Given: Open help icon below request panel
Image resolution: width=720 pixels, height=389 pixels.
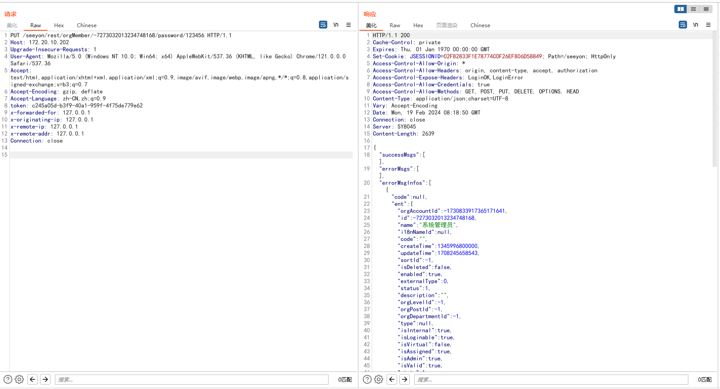Looking at the screenshot, I should click(8, 379).
